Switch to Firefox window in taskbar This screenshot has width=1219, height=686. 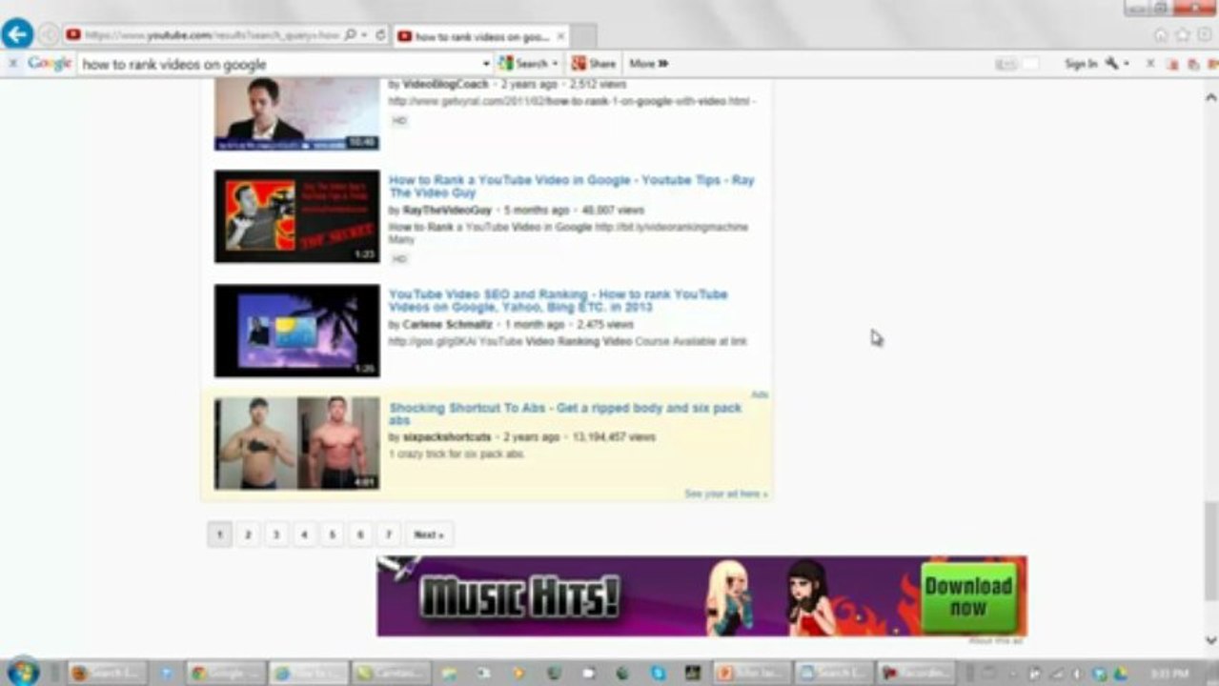point(107,673)
